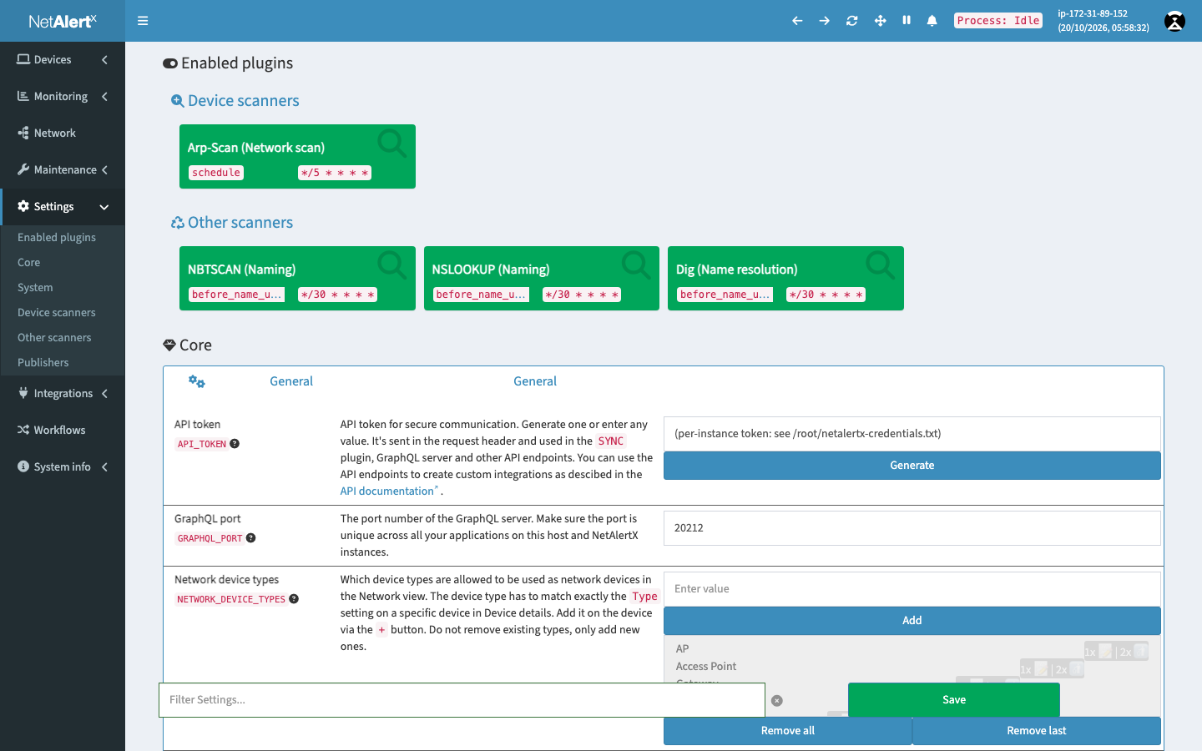Click the API_TOKEN help question icon
The width and height of the screenshot is (1202, 751).
click(x=235, y=444)
